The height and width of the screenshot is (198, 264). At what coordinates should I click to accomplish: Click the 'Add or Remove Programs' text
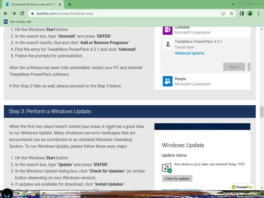pyautogui.click(x=104, y=43)
